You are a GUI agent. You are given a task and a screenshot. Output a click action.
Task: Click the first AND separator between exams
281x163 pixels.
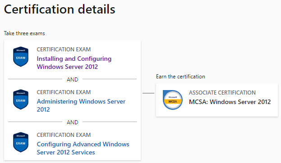pos(73,79)
